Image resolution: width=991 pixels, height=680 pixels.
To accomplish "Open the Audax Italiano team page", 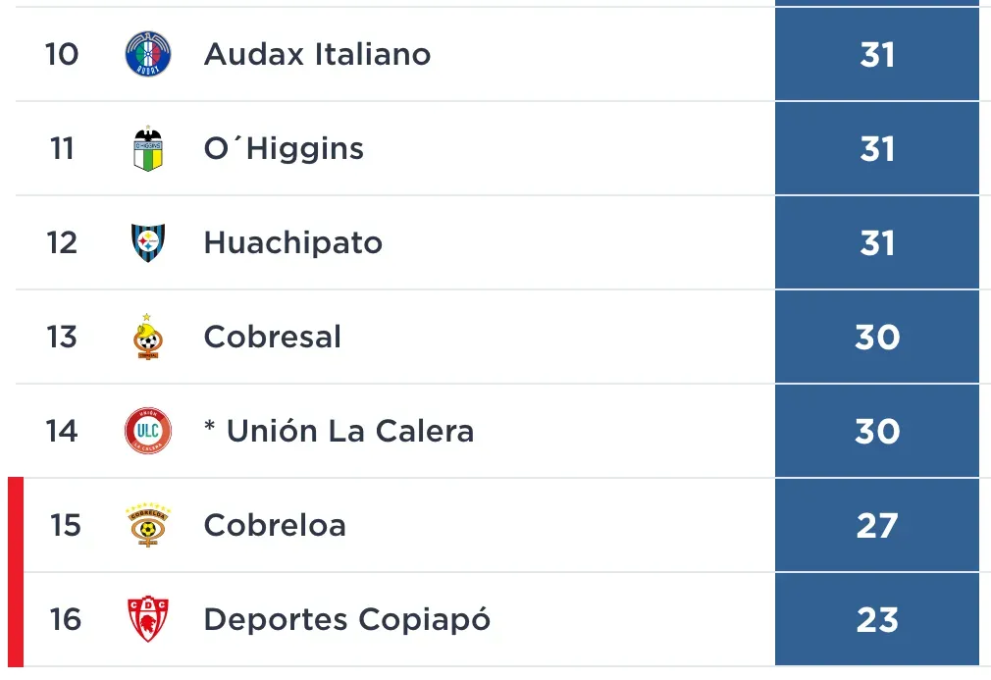I will (316, 55).
